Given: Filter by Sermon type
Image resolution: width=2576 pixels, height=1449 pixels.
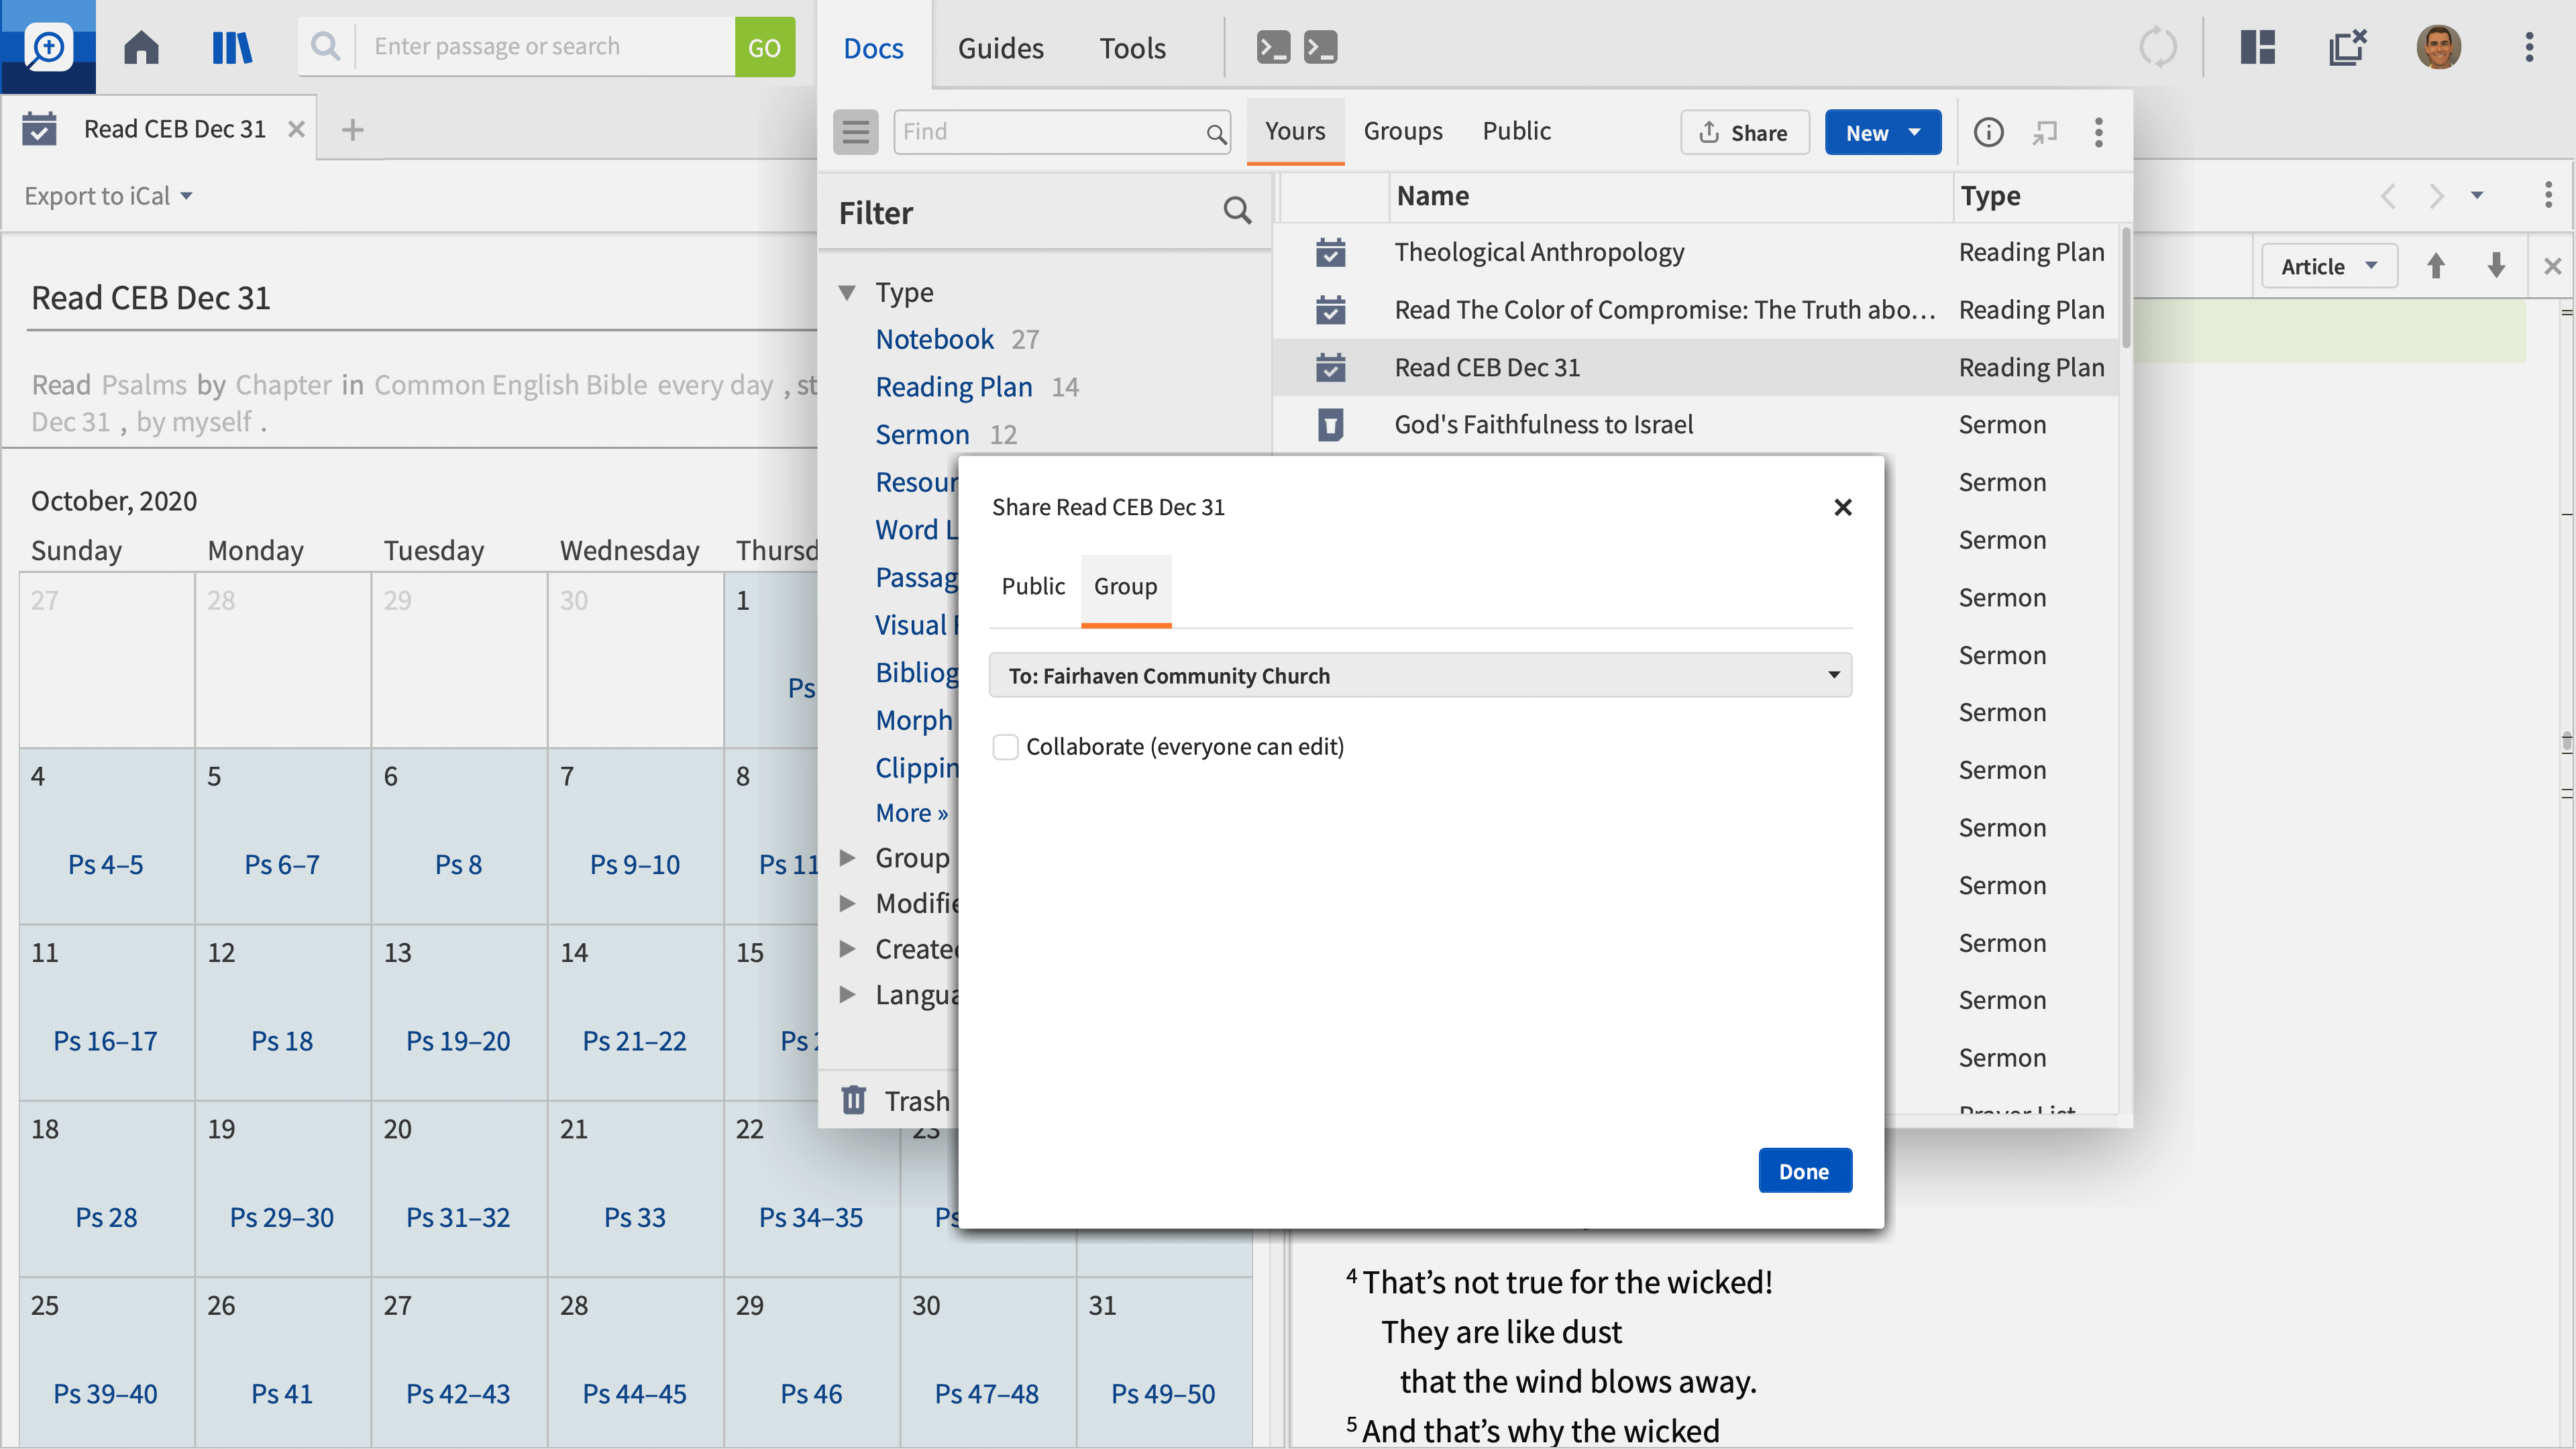Looking at the screenshot, I should pyautogui.click(x=922, y=434).
